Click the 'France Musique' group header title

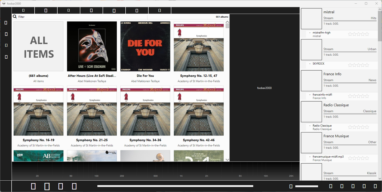pyautogui.click(x=336, y=136)
